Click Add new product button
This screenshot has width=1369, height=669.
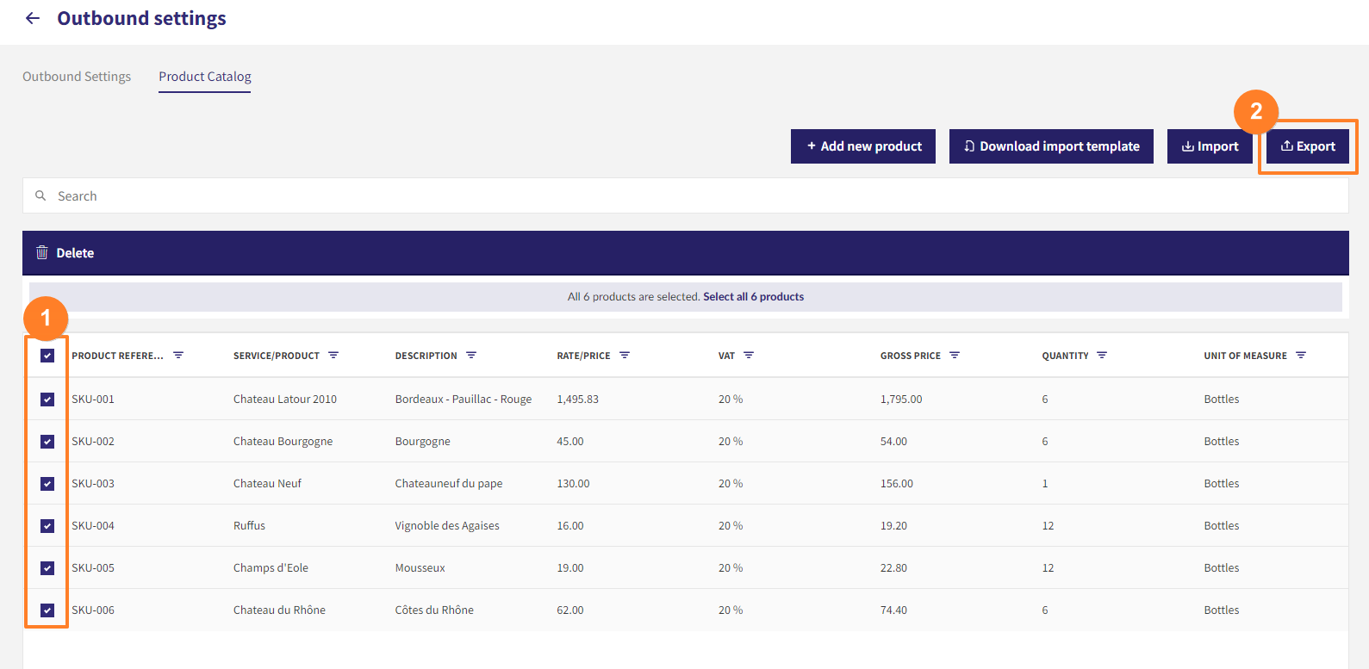[863, 146]
